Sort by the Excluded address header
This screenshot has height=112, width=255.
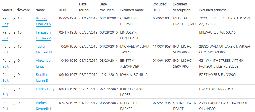point(212,10)
